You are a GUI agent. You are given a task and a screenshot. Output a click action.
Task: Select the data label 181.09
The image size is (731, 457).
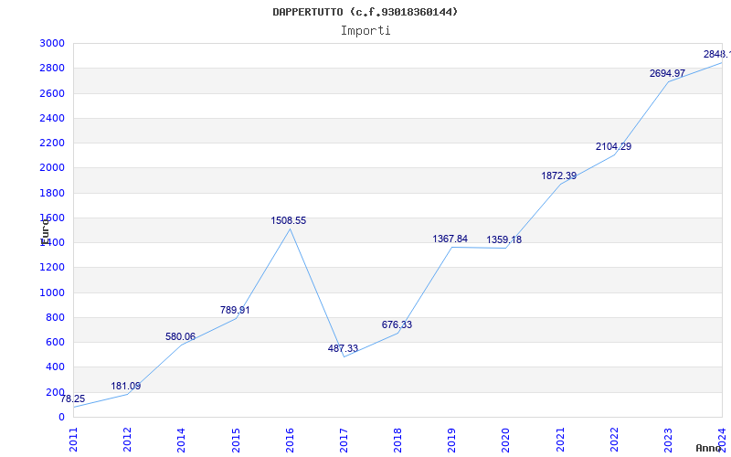tap(126, 386)
